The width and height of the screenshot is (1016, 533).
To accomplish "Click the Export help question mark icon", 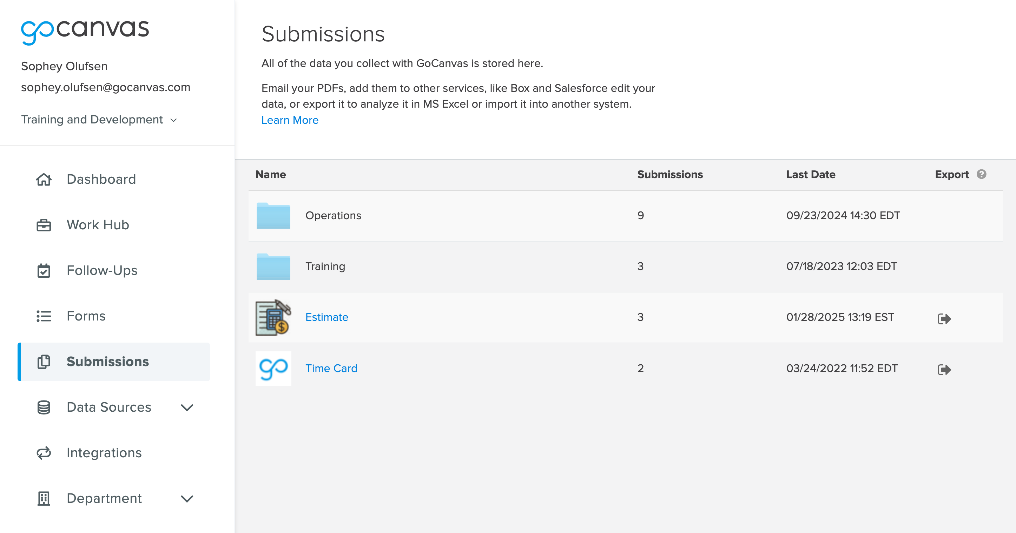I will [x=982, y=174].
